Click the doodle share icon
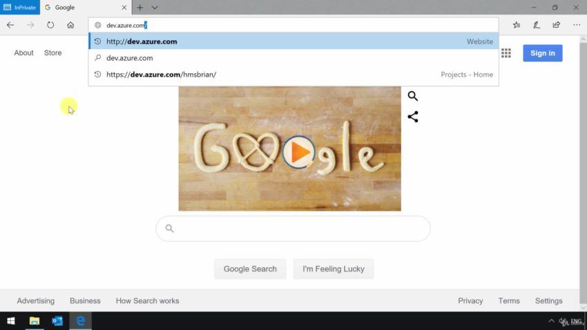 click(x=413, y=117)
